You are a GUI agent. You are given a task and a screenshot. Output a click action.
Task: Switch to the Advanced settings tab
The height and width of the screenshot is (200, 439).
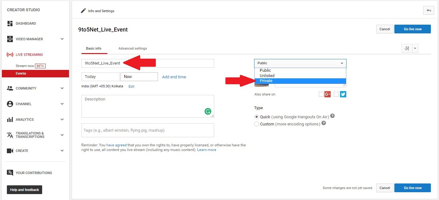click(x=133, y=48)
